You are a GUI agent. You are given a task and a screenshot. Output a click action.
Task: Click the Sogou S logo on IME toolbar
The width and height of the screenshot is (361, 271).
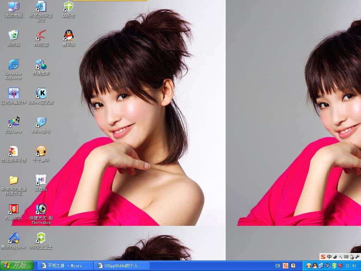[323, 257]
